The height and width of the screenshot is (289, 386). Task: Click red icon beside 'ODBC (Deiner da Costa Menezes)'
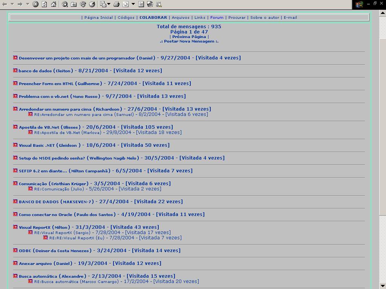click(x=15, y=250)
